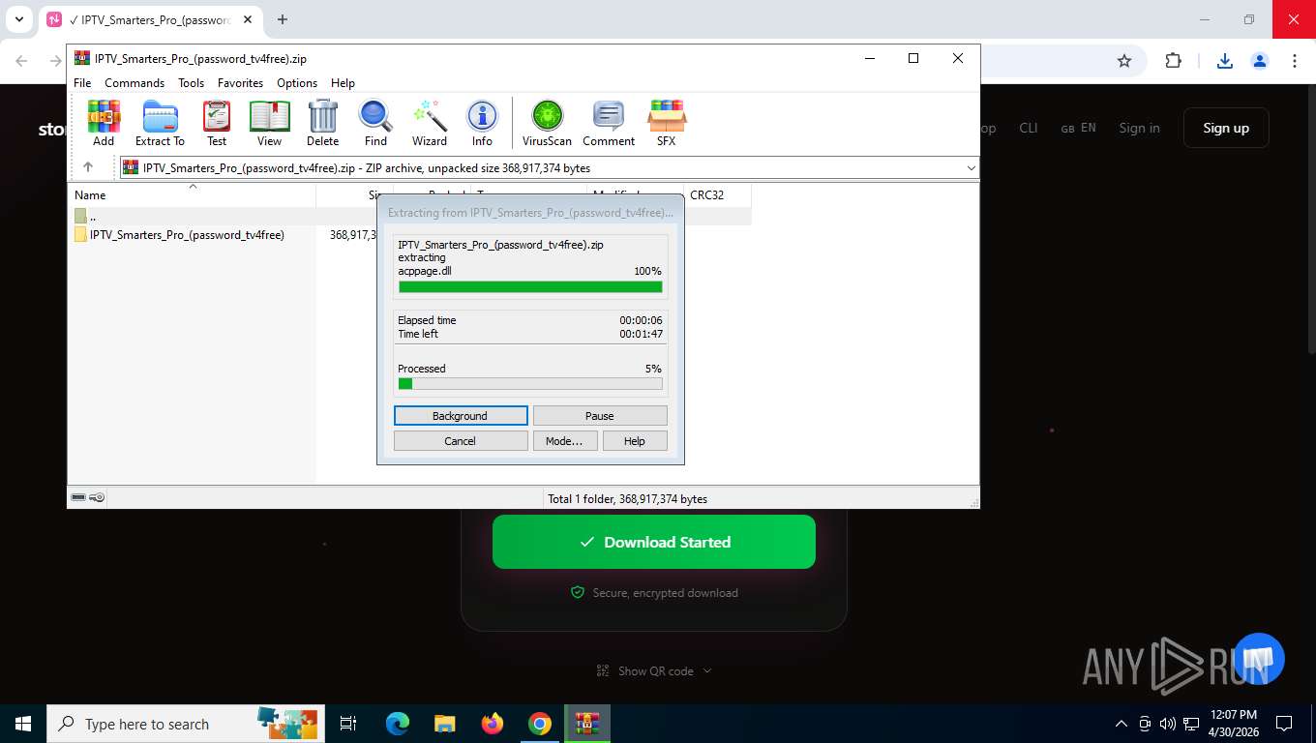Screen dimensions: 1316x743
Task: Sort by the Name column header
Action: tap(192, 194)
